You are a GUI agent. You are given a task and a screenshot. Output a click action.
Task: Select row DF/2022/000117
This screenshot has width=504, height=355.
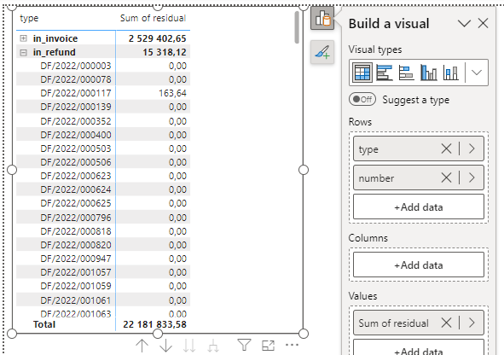pyautogui.click(x=76, y=93)
